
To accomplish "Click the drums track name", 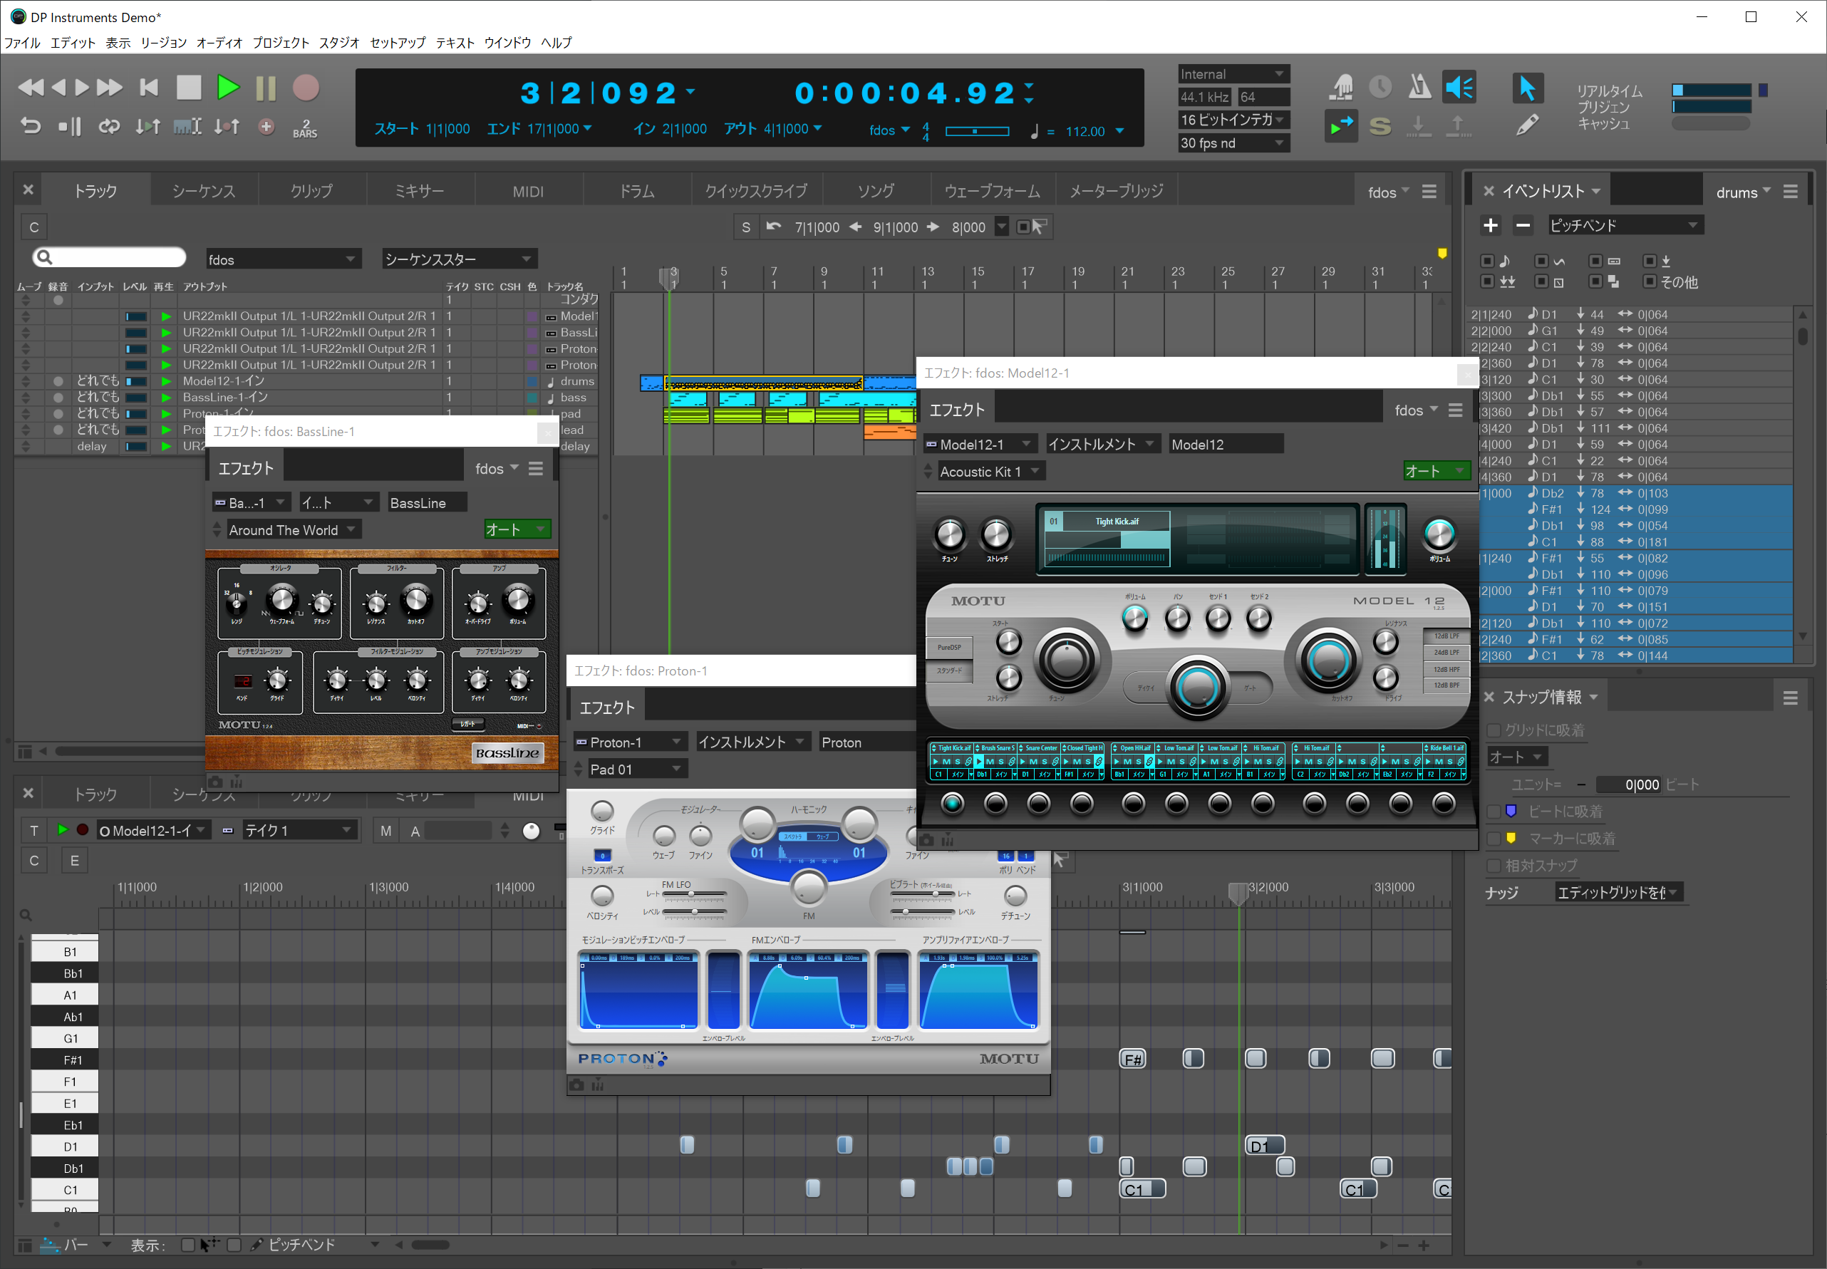I will tap(577, 381).
